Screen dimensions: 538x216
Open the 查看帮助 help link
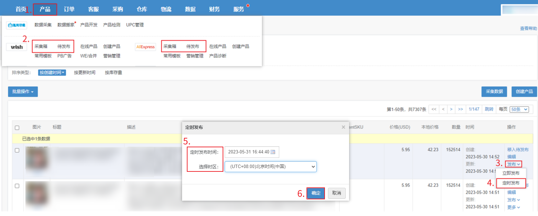pos(528,29)
